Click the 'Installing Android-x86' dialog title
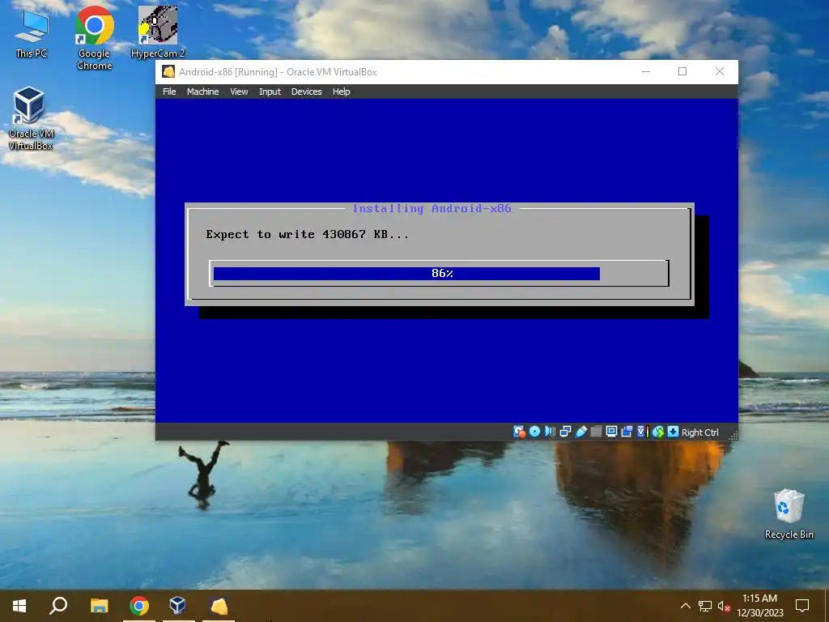 (x=432, y=208)
